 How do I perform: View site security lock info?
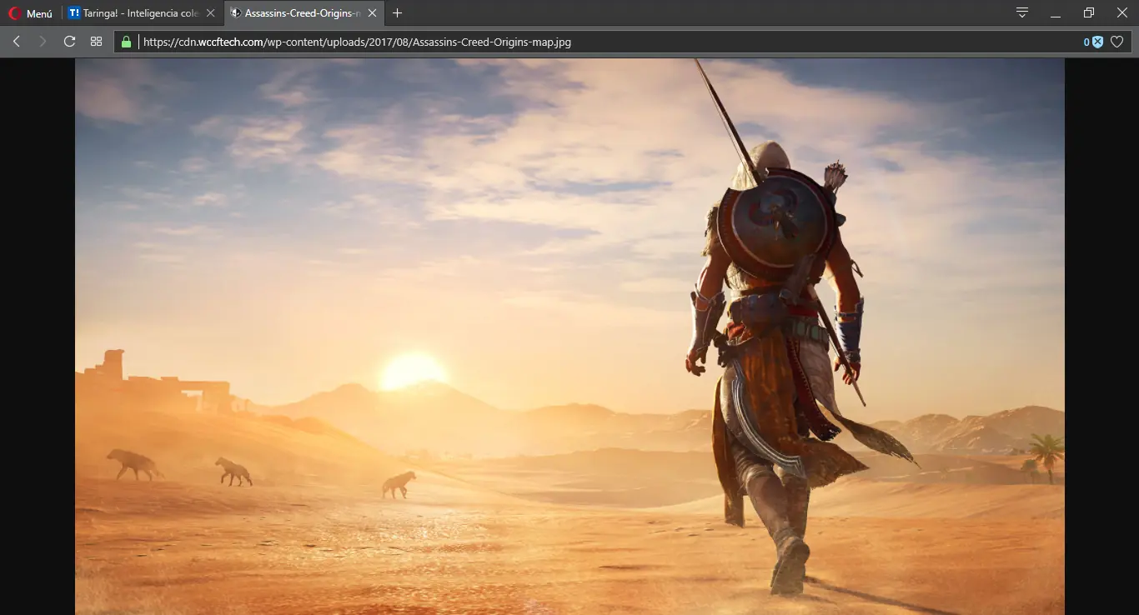(127, 42)
